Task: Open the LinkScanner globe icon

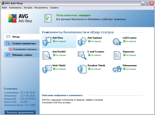Action: (117, 42)
